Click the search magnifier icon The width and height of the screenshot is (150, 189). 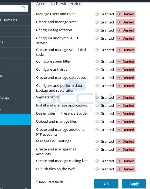pyautogui.click(x=24, y=8)
